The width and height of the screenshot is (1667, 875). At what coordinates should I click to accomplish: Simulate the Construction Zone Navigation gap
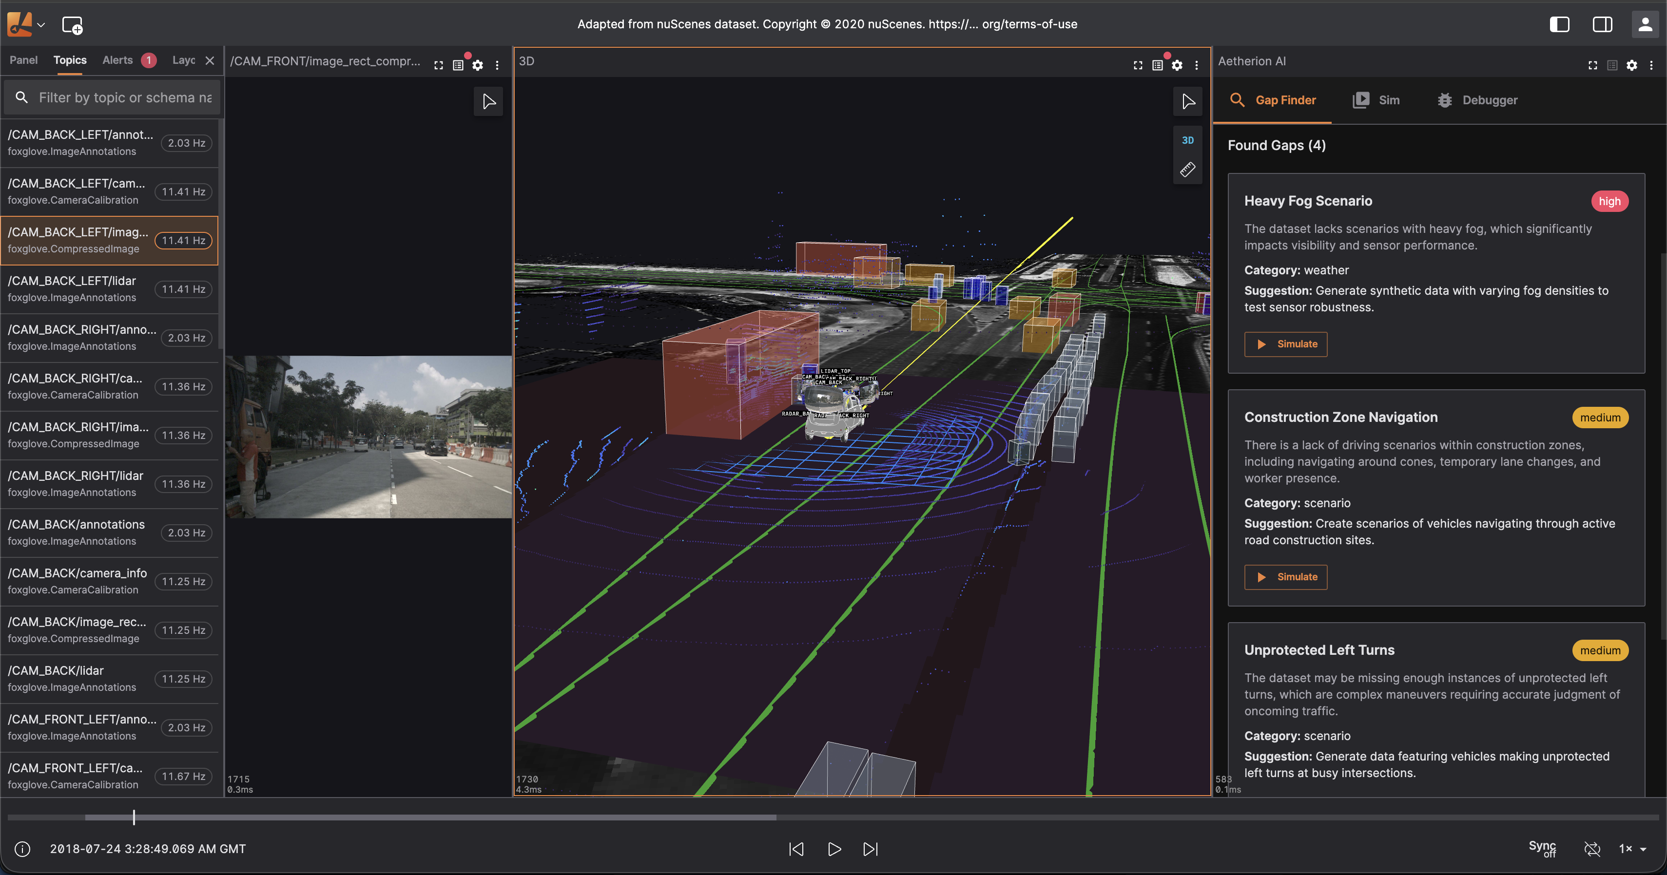[1285, 577]
